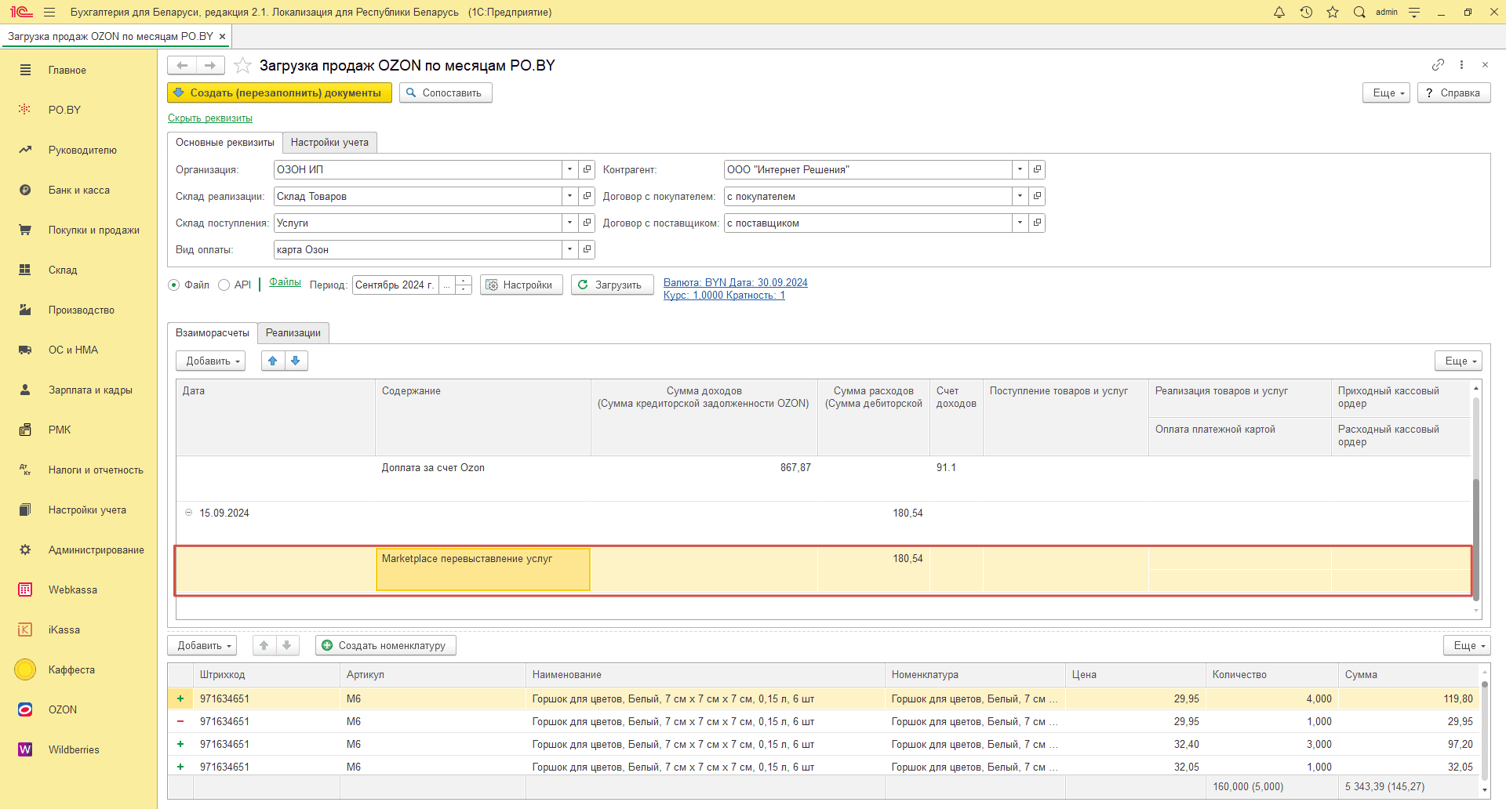This screenshot has width=1506, height=809.
Task: Go back with the left arrow
Action: point(182,65)
